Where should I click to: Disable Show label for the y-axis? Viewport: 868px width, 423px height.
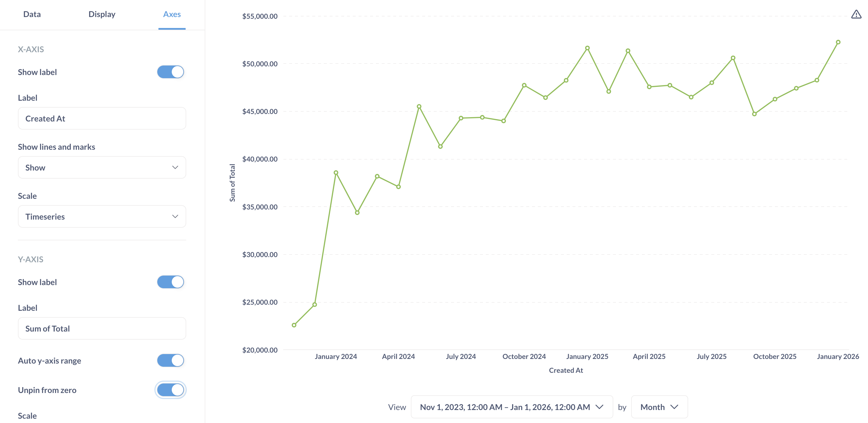pos(170,282)
